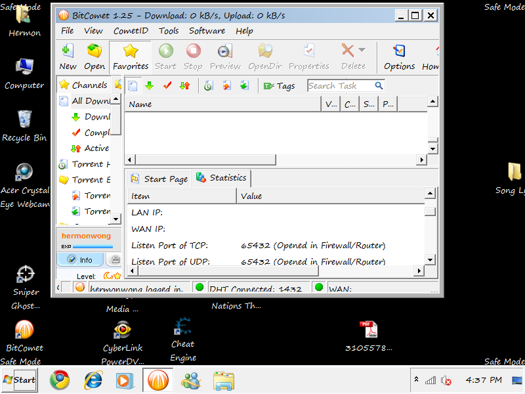Viewport: 525px width, 394px height.
Task: Click the Info button under hermonwong
Action: coord(79,260)
